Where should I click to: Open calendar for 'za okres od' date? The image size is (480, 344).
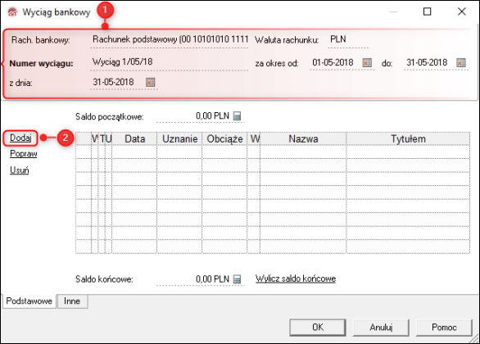[367, 63]
